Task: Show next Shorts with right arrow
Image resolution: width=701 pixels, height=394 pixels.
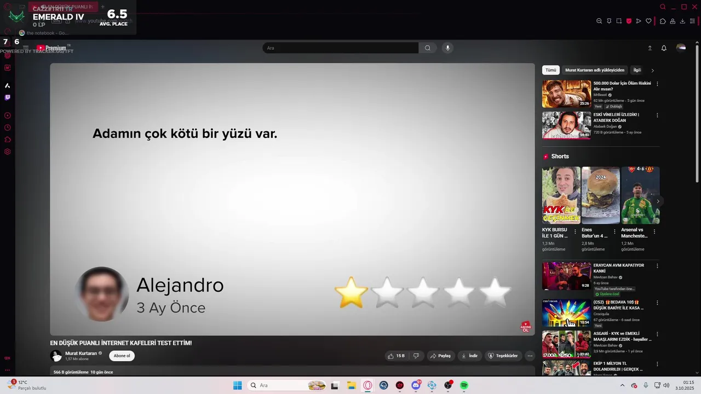Action: pos(658,201)
